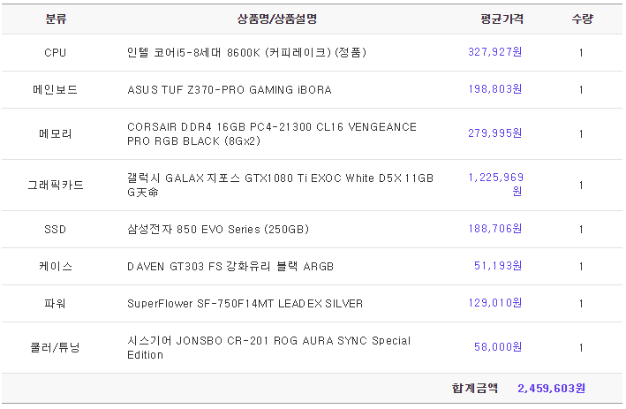626x409 pixels.
Task: Open the DAVEN GT303 FS case product
Action: tap(230, 267)
